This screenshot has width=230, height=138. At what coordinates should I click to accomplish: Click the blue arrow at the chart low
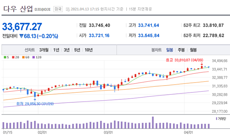[35, 100]
